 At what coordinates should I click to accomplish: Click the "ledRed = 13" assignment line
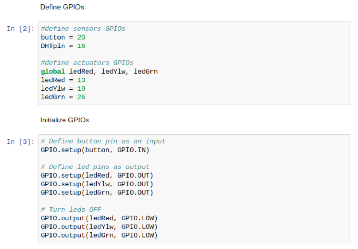coord(63,80)
